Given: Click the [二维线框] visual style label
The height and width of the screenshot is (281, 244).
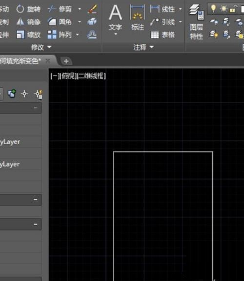Looking at the screenshot, I should 91,76.
